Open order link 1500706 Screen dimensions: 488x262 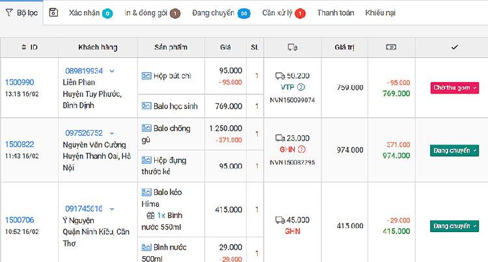click(x=20, y=220)
